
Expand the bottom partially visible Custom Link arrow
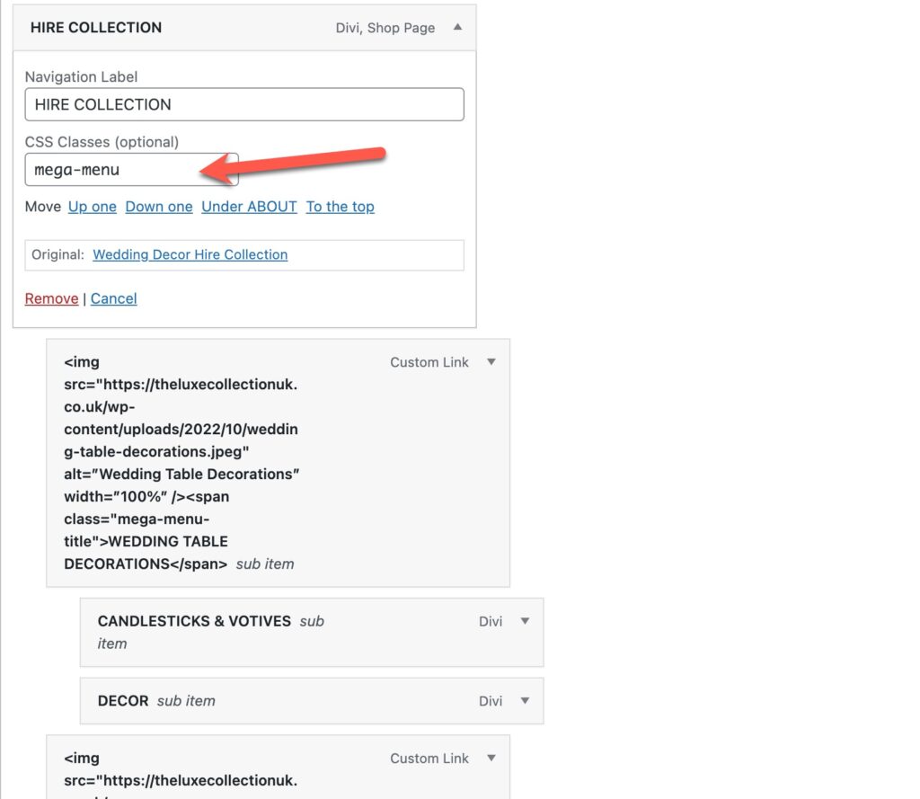point(491,759)
